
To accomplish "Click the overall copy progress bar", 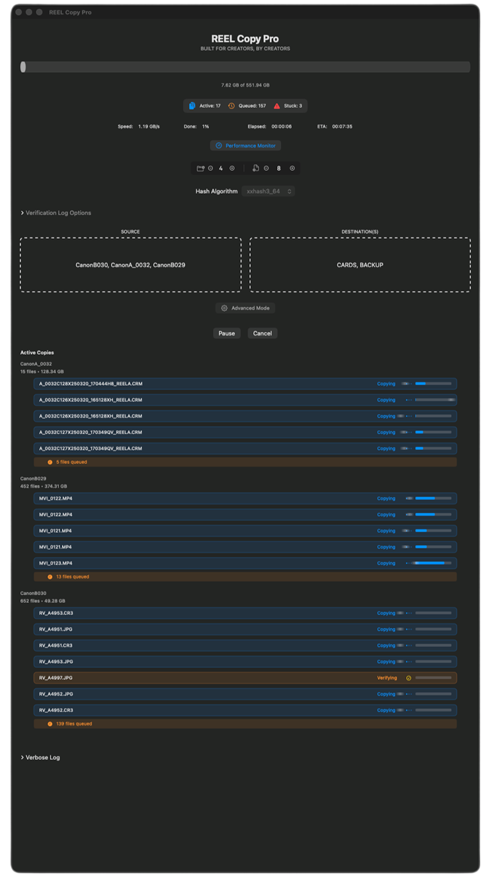I will tap(245, 67).
